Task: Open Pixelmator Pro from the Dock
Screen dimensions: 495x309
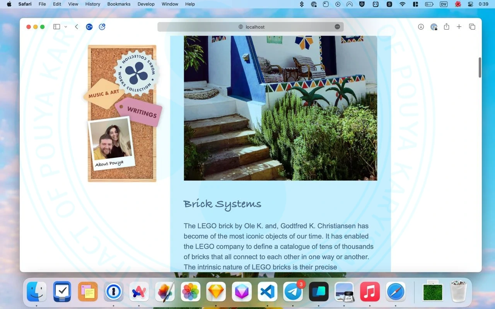Action: click(165, 292)
